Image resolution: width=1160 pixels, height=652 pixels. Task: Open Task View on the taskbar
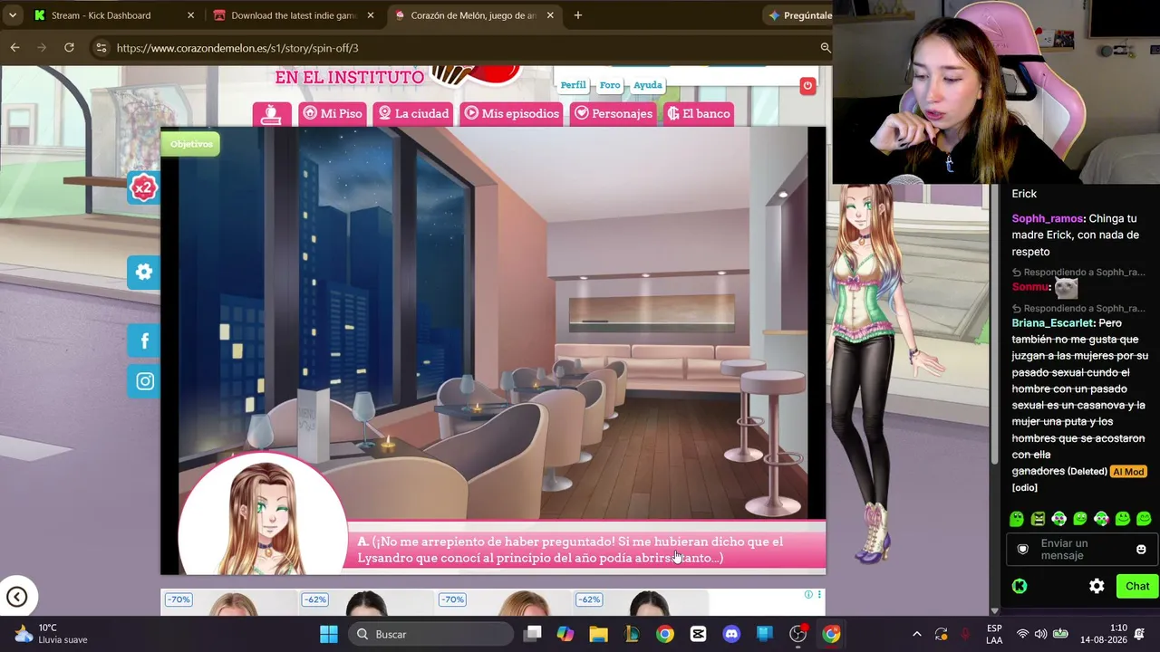pos(533,634)
